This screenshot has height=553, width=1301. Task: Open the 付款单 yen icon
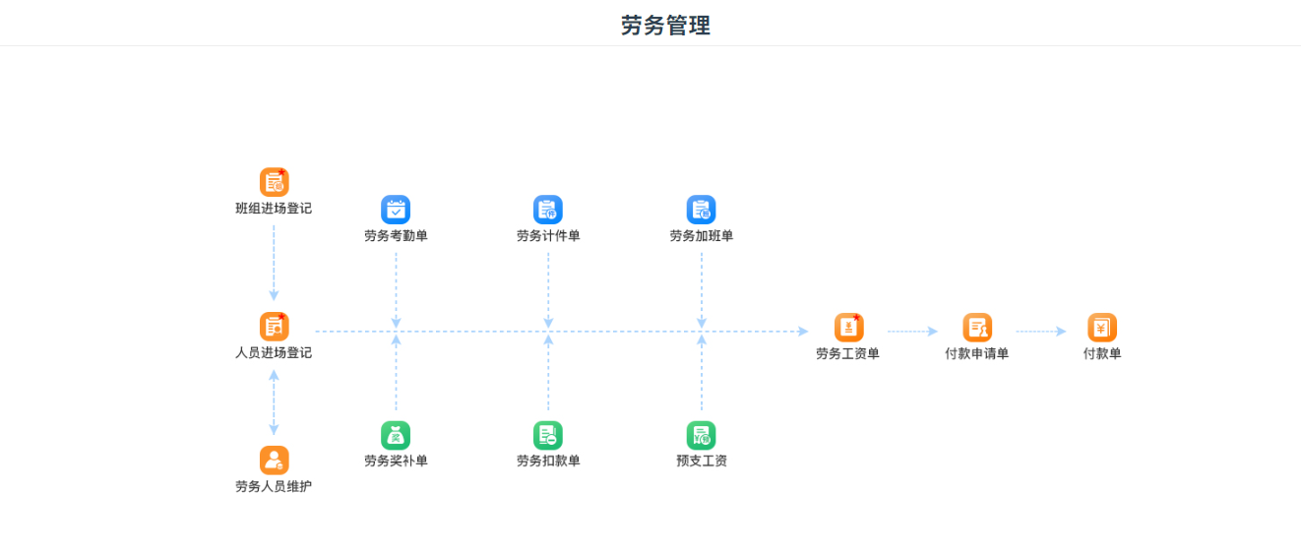click(x=1102, y=328)
